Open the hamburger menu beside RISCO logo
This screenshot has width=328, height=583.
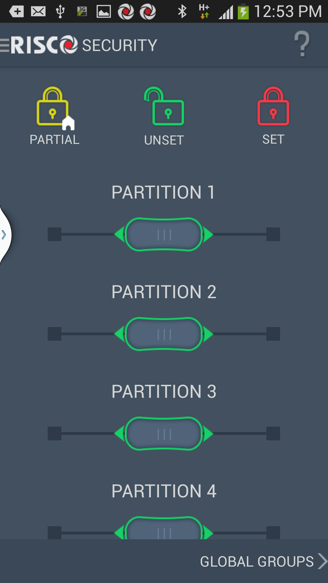[5, 45]
